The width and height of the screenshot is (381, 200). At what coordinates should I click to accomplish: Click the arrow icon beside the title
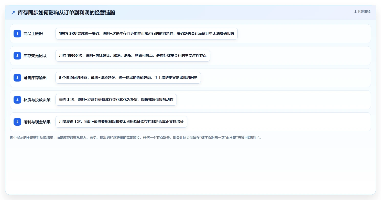coord(13,13)
